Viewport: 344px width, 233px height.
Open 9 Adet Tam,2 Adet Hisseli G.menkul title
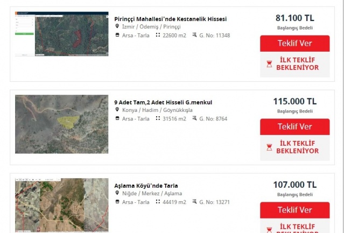tap(163, 102)
